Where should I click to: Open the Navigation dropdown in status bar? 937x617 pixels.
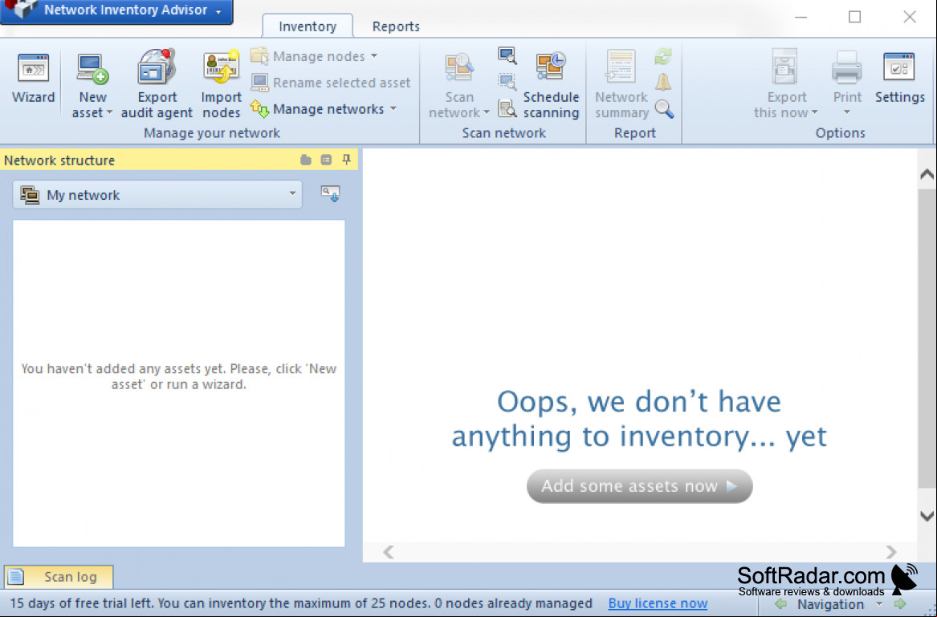[879, 604]
